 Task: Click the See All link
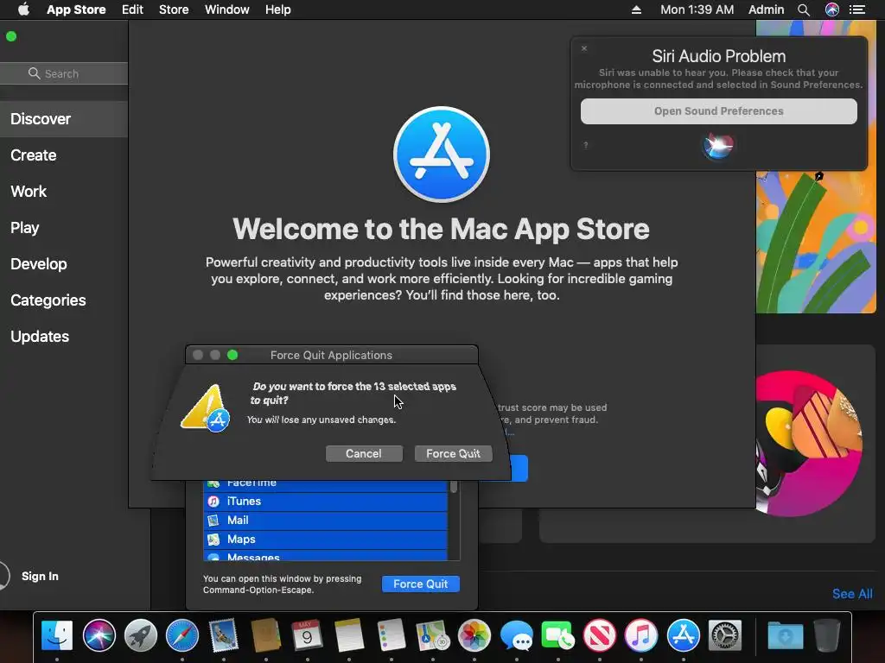click(x=852, y=594)
